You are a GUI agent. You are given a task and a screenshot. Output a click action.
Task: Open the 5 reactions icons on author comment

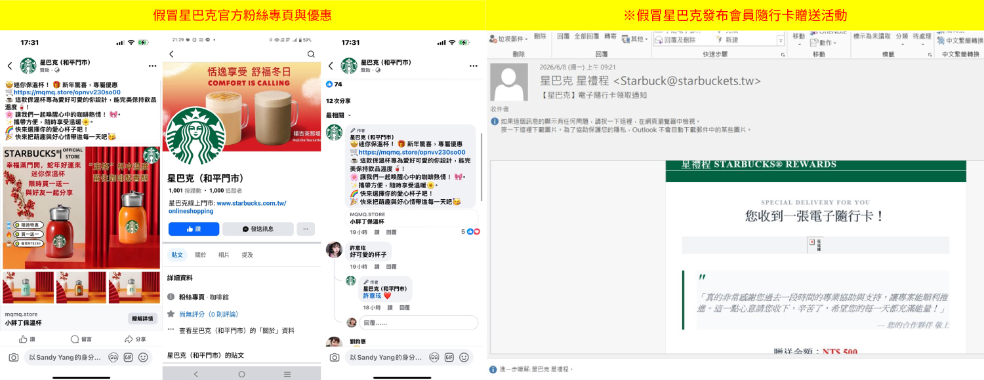471,232
